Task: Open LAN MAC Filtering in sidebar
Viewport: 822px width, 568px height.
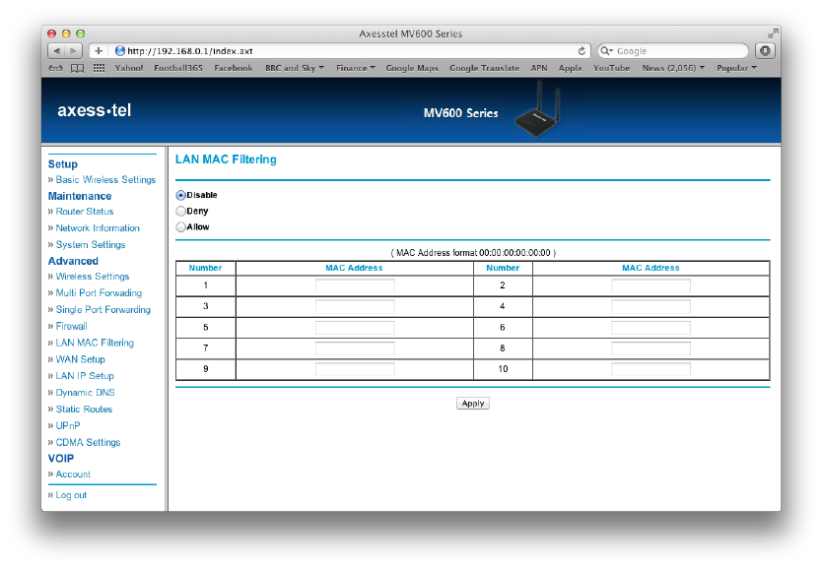Action: pos(95,343)
